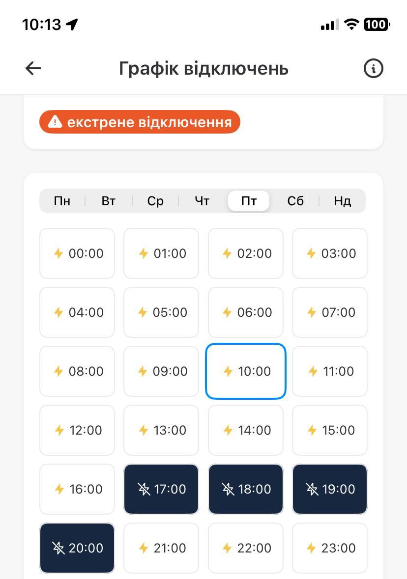Image resolution: width=407 pixels, height=579 pixels.
Task: Tap the crossed-out lightning icon at 17:00
Action: (144, 489)
